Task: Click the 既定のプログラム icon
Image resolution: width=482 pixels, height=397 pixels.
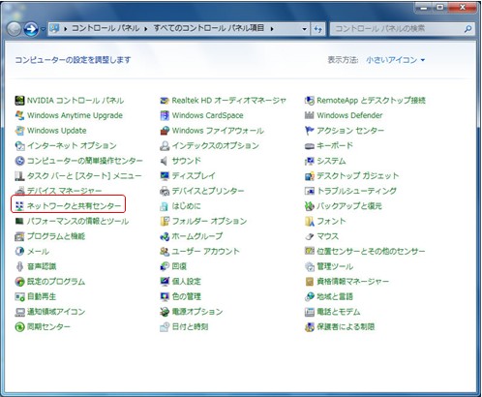Action: pos(19,282)
